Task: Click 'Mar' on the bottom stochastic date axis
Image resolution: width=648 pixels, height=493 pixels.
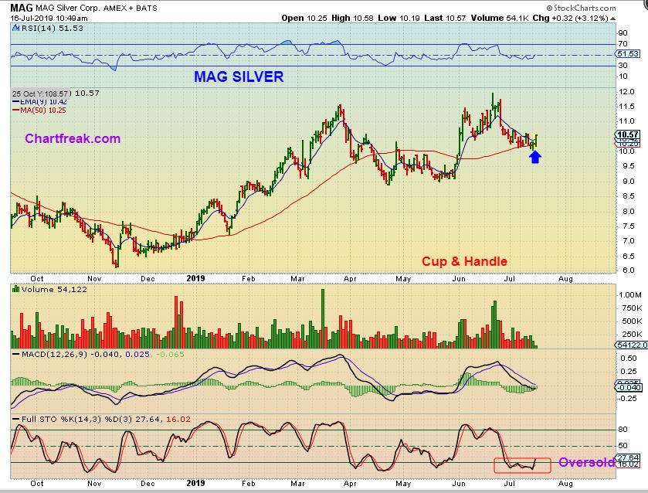Action: click(297, 484)
